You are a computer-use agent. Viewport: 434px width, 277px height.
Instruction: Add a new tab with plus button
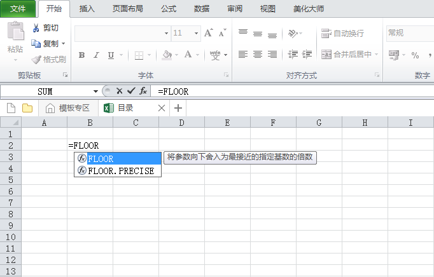(178, 108)
